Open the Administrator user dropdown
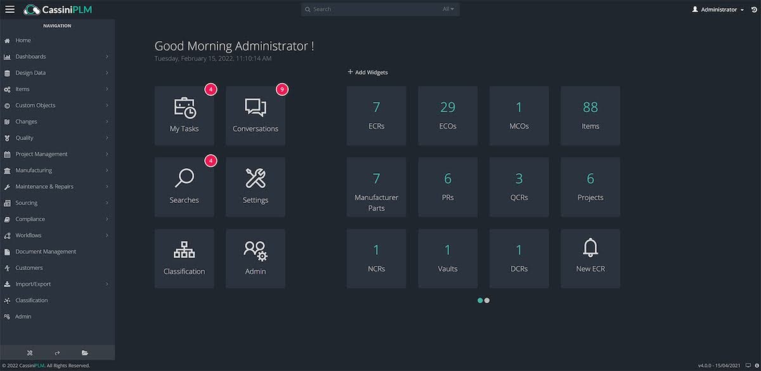The width and height of the screenshot is (761, 371). point(718,10)
